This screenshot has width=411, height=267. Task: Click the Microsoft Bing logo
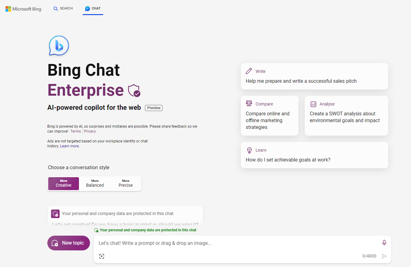pos(23,9)
